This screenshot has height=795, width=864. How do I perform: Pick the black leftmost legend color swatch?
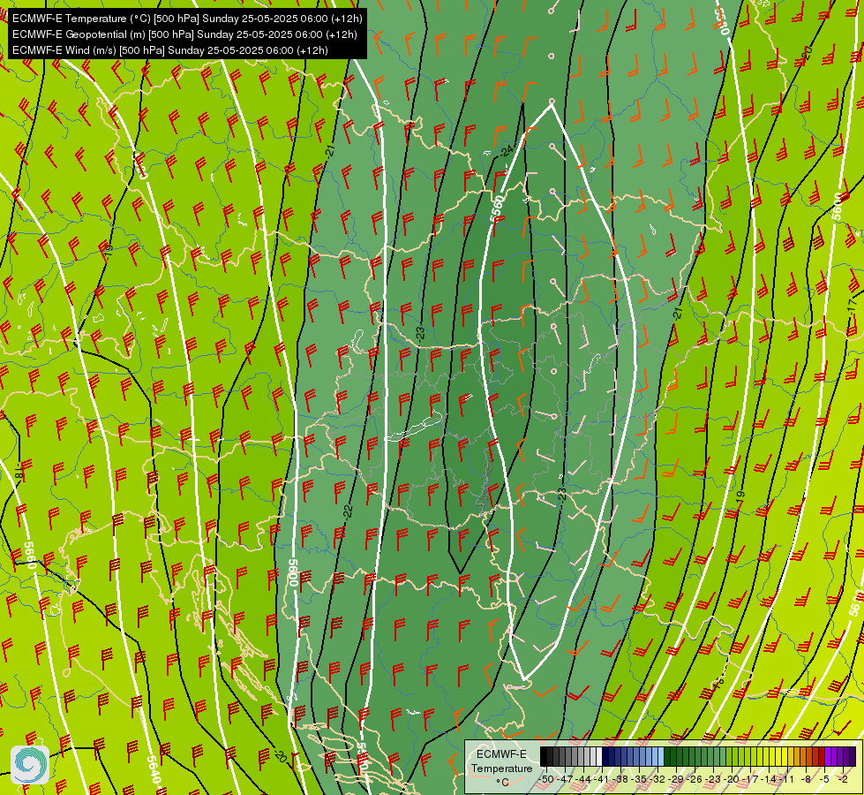coord(544,756)
